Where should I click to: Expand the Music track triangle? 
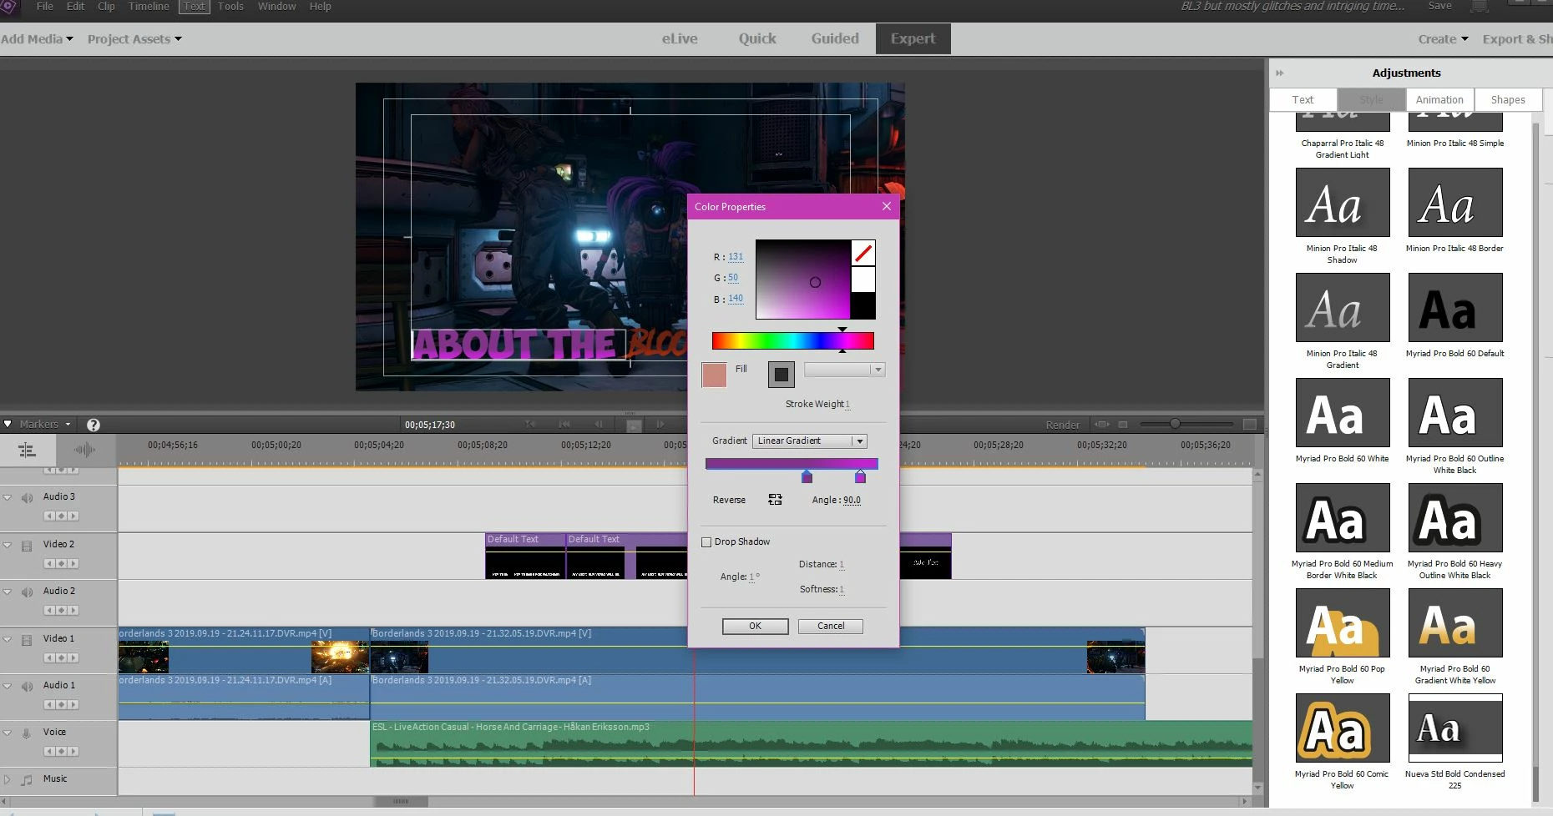click(x=8, y=780)
